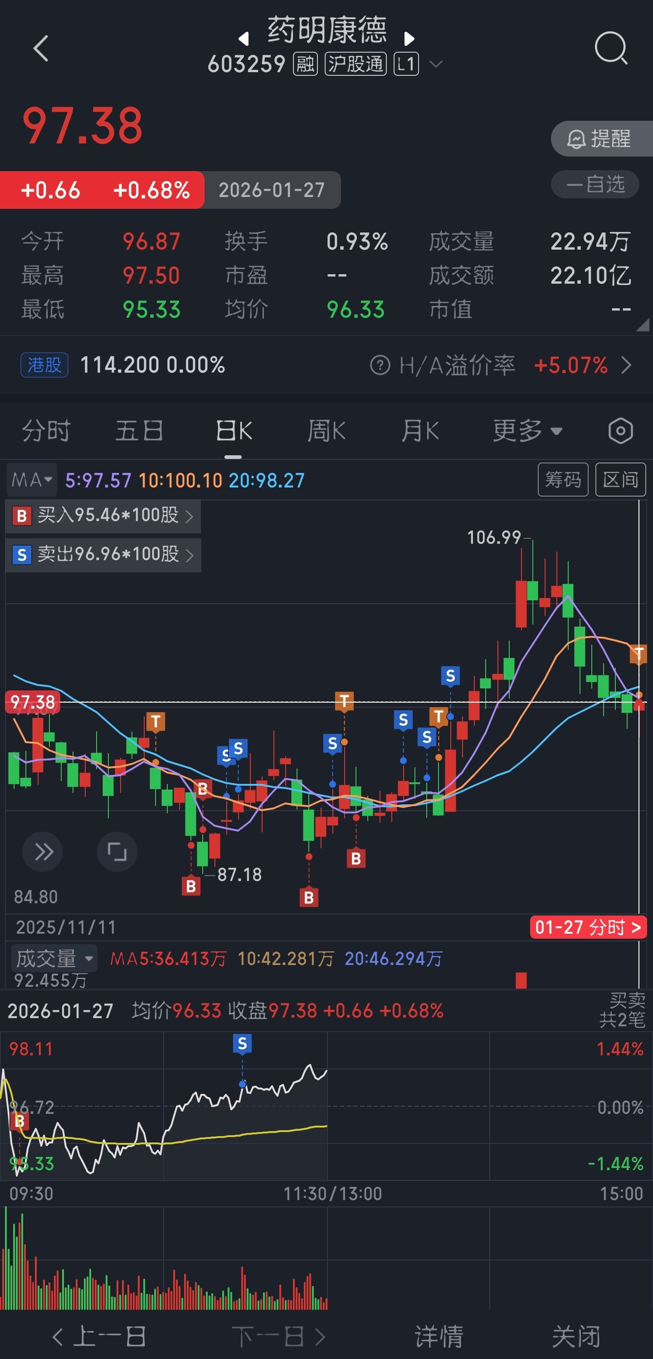
Task: Tap 关闭 to close intraday panel
Action: (x=575, y=1337)
